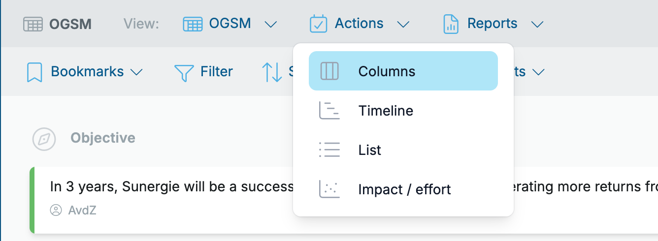This screenshot has width=658, height=241.
Task: Select Columns in the Actions menu
Action: click(x=403, y=71)
